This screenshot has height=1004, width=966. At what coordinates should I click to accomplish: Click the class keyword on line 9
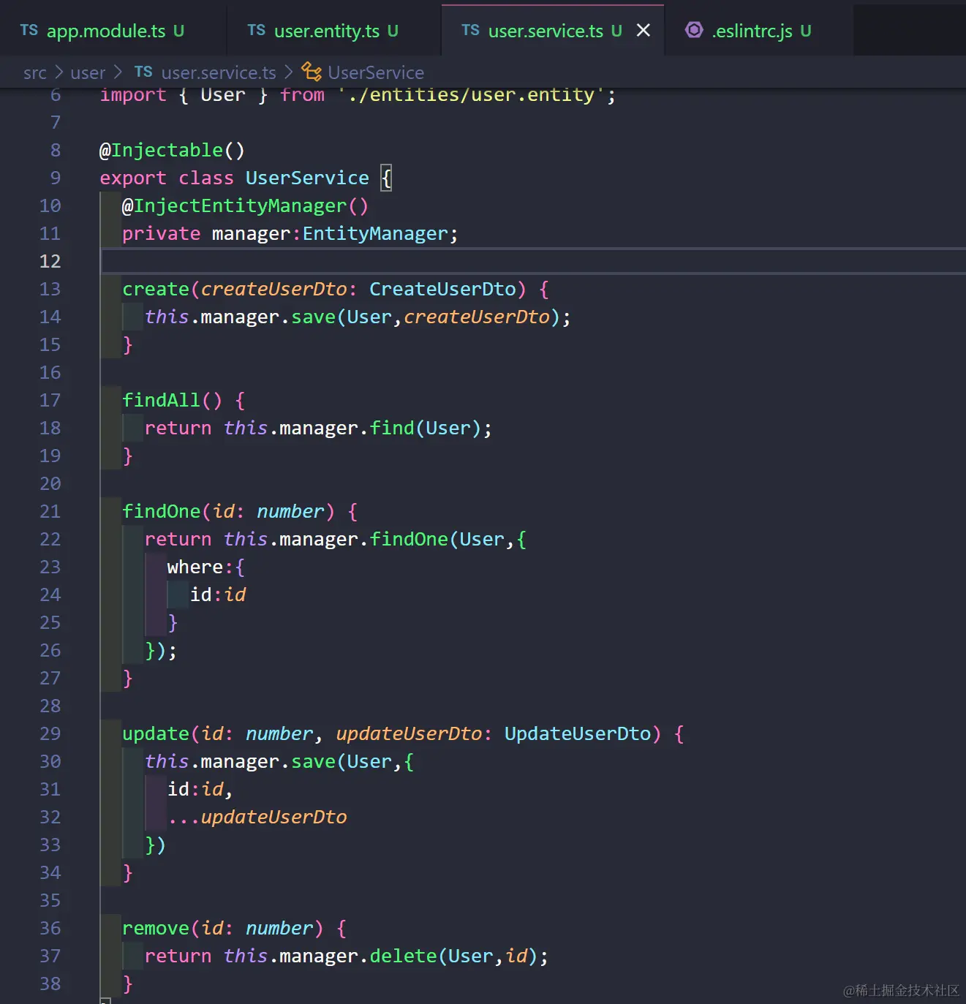206,178
